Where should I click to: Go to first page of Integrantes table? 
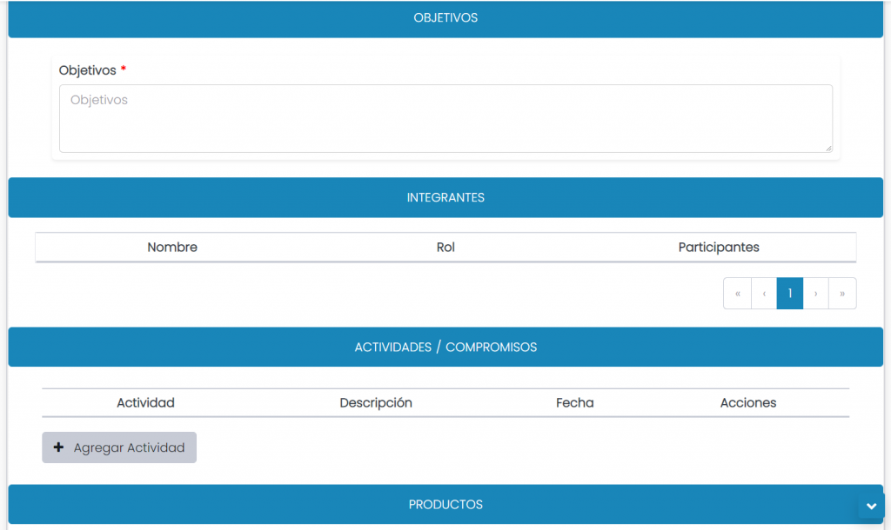(x=737, y=294)
